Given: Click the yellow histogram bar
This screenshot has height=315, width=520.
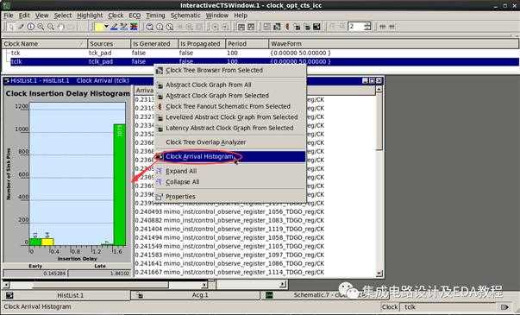Looking at the screenshot, I should [47, 242].
